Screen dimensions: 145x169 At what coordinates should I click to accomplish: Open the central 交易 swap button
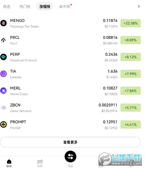pyautogui.click(x=70, y=157)
